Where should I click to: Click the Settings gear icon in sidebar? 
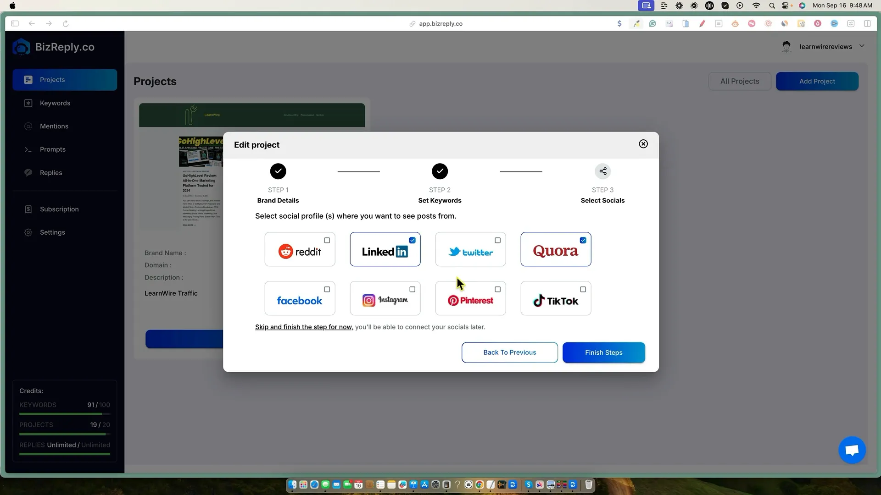(28, 232)
